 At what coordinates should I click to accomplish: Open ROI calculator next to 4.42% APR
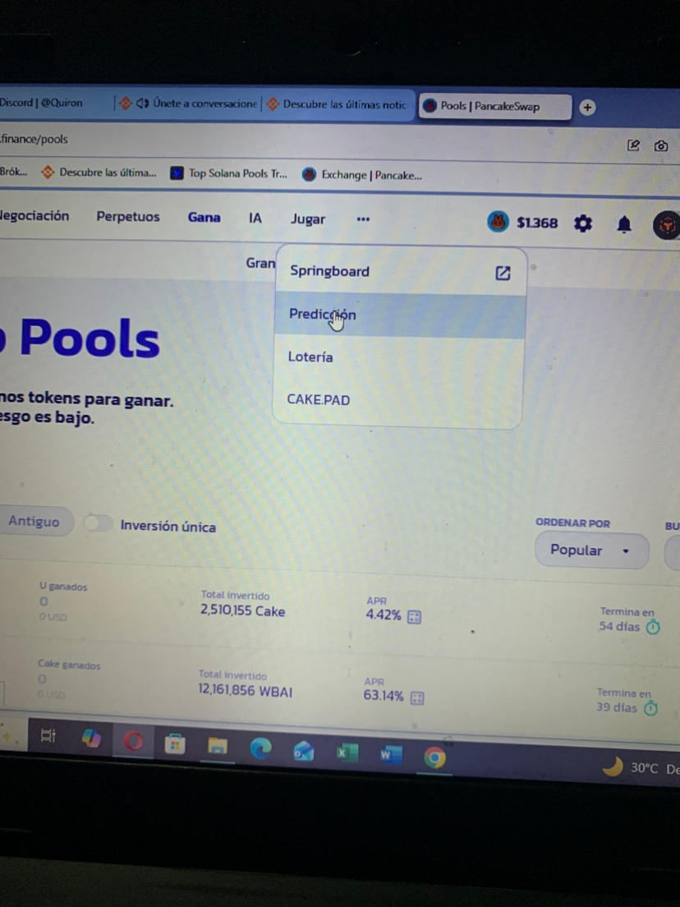click(x=414, y=617)
